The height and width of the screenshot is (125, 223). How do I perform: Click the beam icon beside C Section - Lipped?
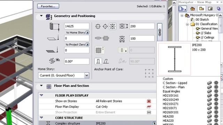click(209, 83)
